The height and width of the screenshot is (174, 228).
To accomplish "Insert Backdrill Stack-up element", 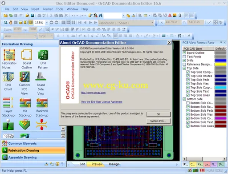I will point(42,107).
